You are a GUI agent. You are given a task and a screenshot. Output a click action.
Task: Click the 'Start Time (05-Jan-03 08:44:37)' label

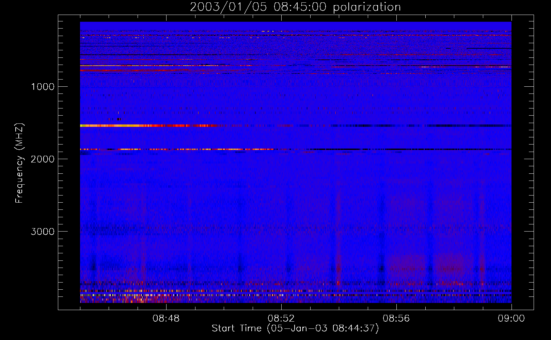[295, 328]
